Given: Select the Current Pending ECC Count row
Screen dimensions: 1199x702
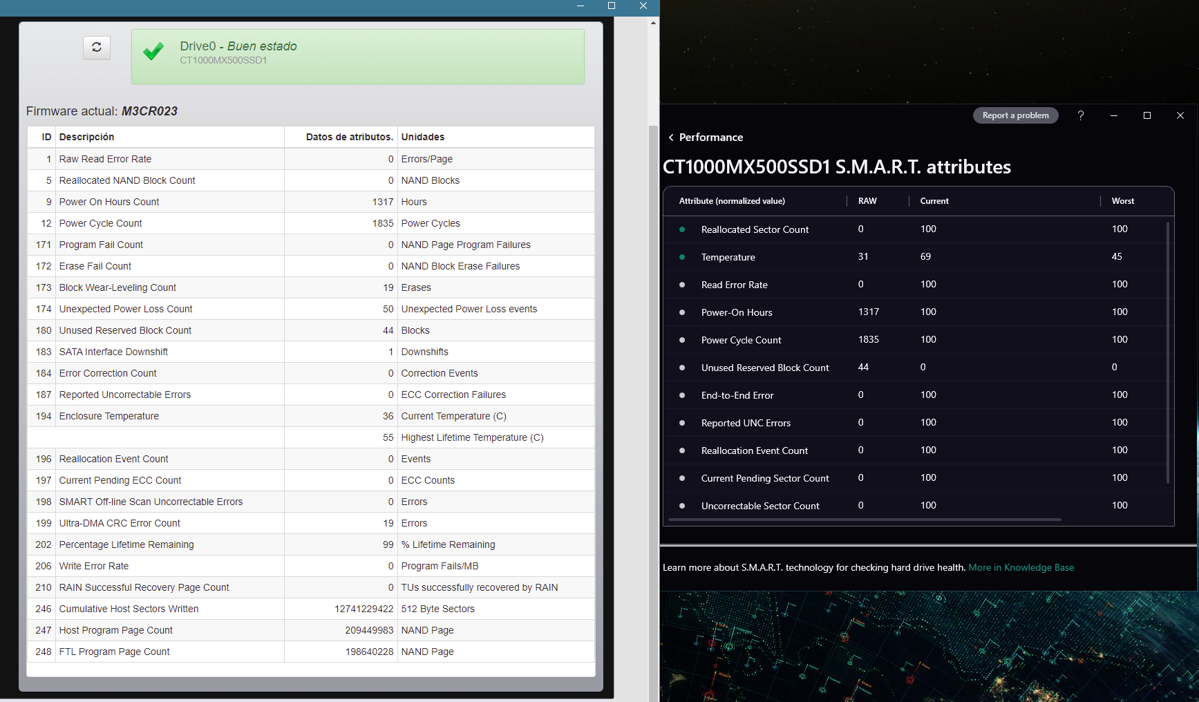Looking at the screenshot, I should tap(311, 480).
